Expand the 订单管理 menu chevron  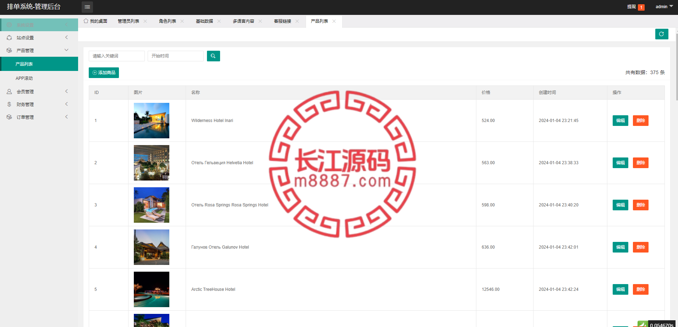[x=66, y=117]
